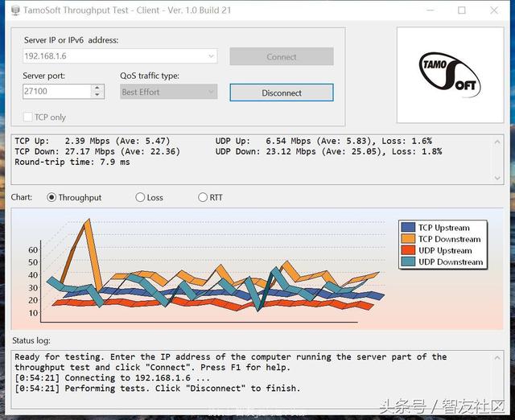Click inside the Server port input field
Image resolution: width=515 pixels, height=420 pixels.
tap(56, 92)
